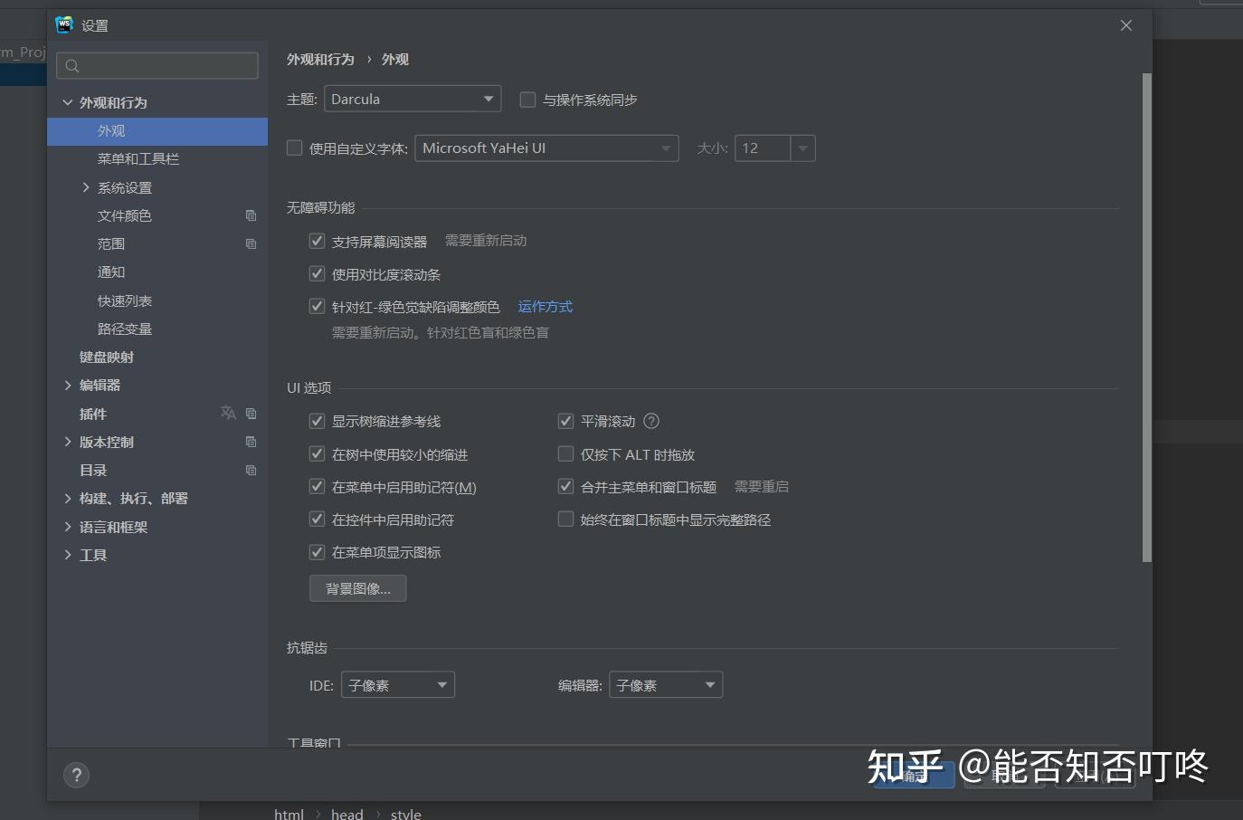Enable 始终在窗口标题中显示完整路径 checkbox
Screen dimensions: 1243x820
[x=565, y=519]
